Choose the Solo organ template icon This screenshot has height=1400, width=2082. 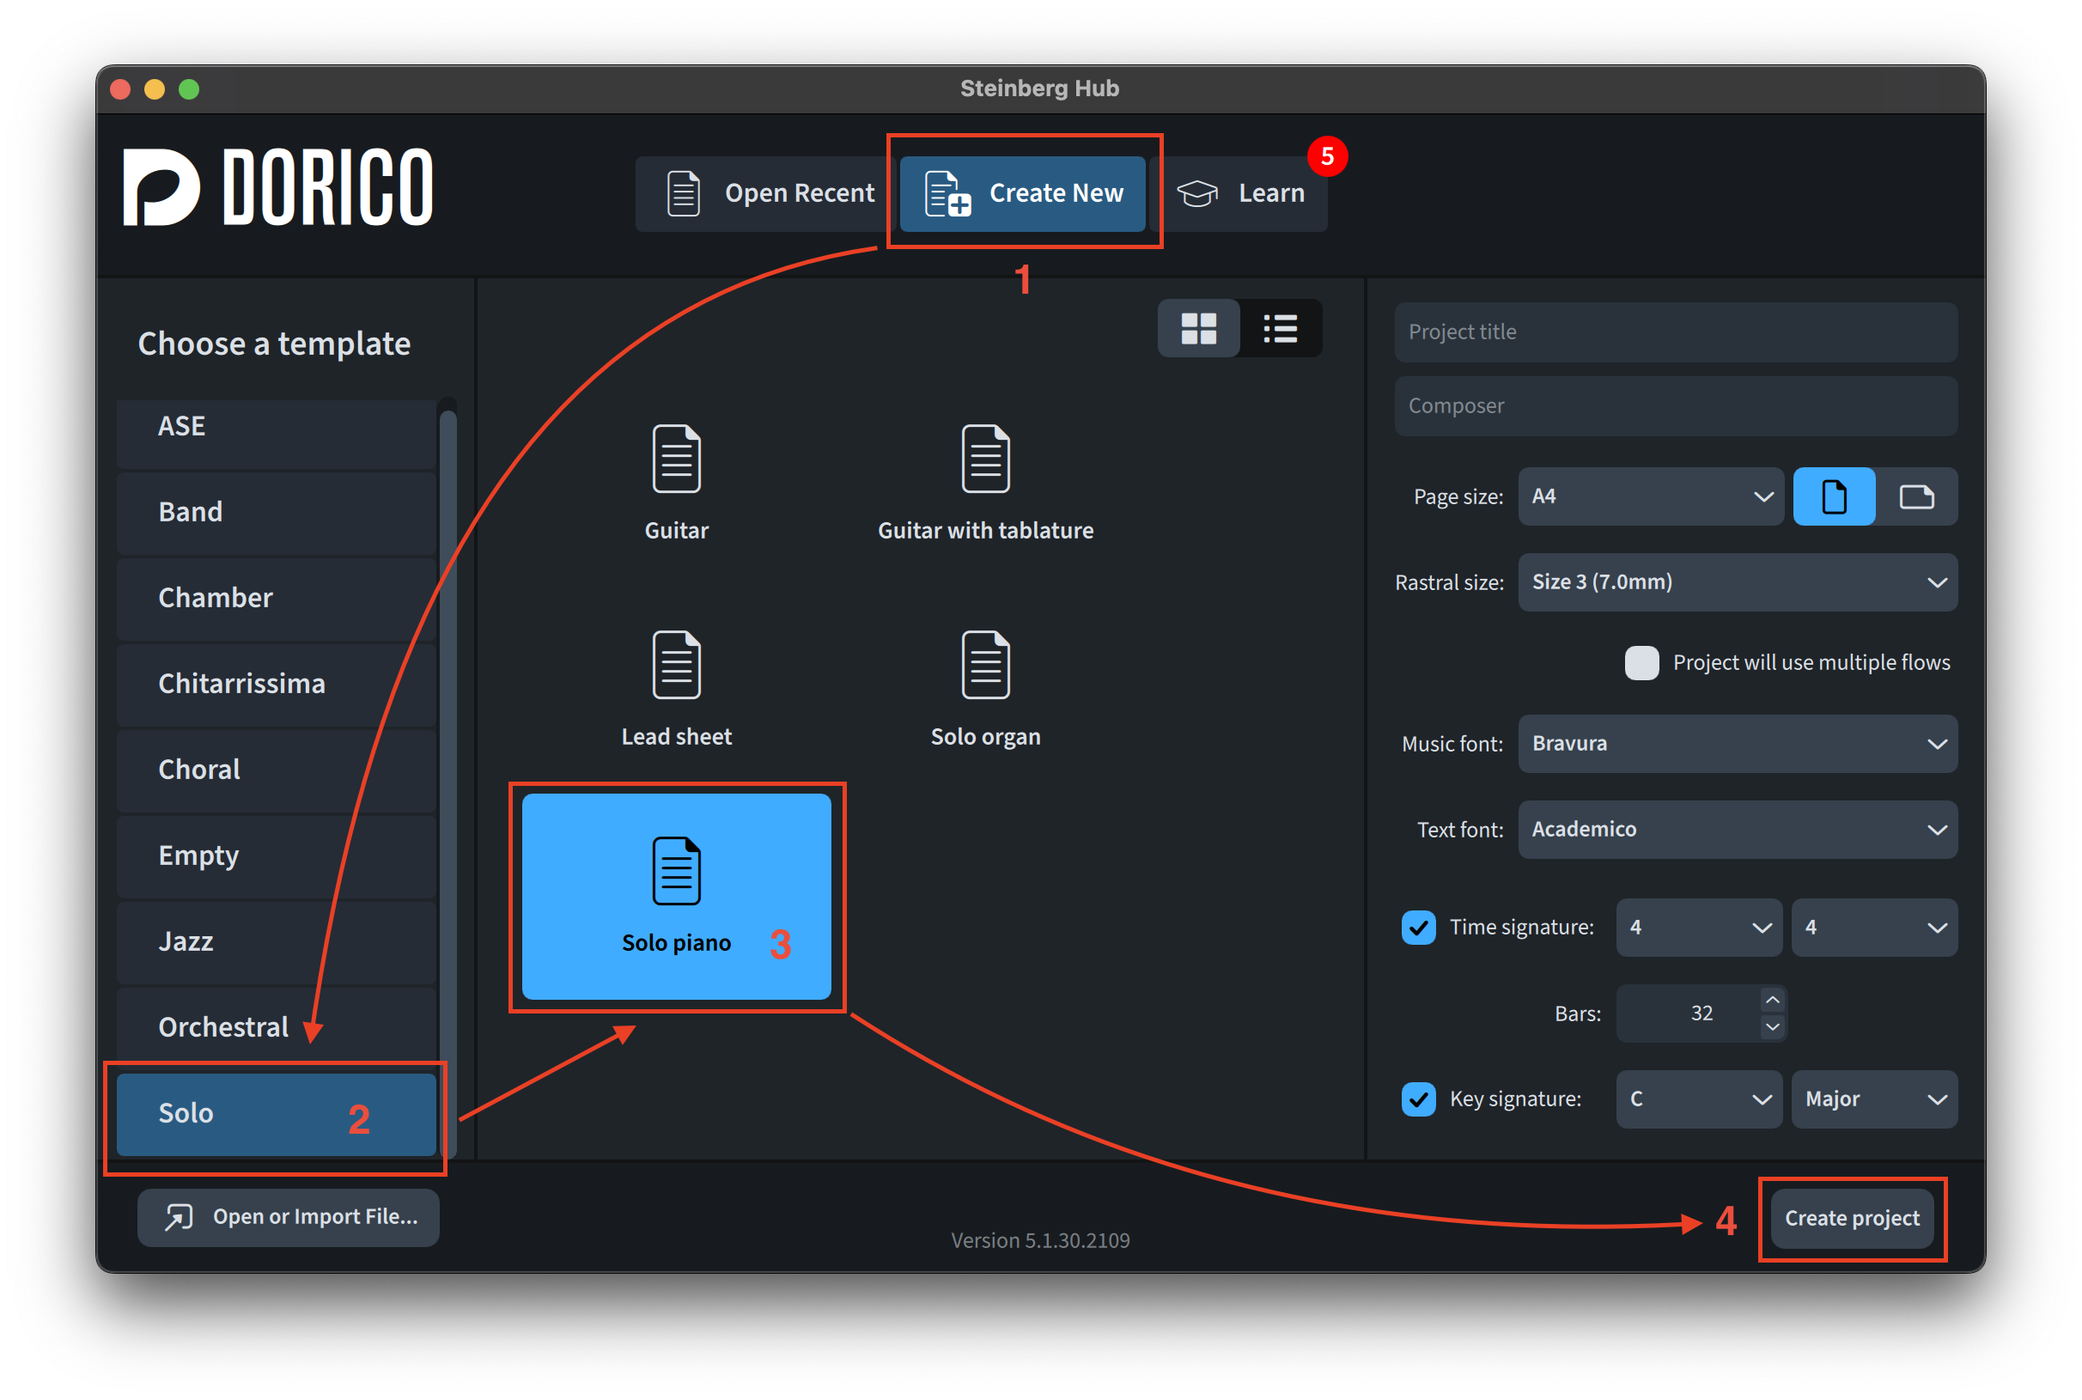click(x=985, y=665)
